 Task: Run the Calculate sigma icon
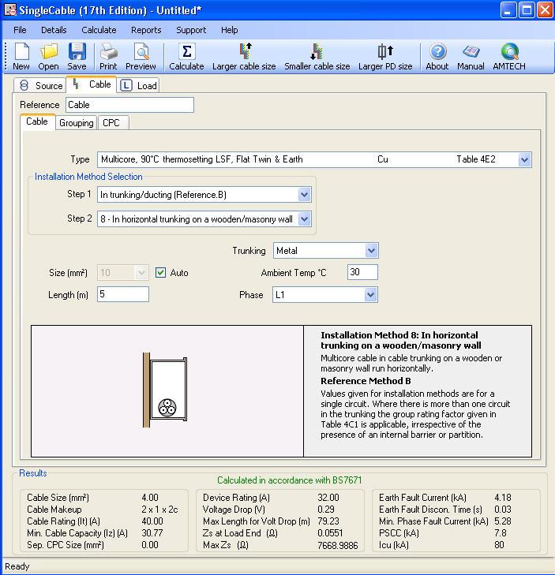coord(186,53)
